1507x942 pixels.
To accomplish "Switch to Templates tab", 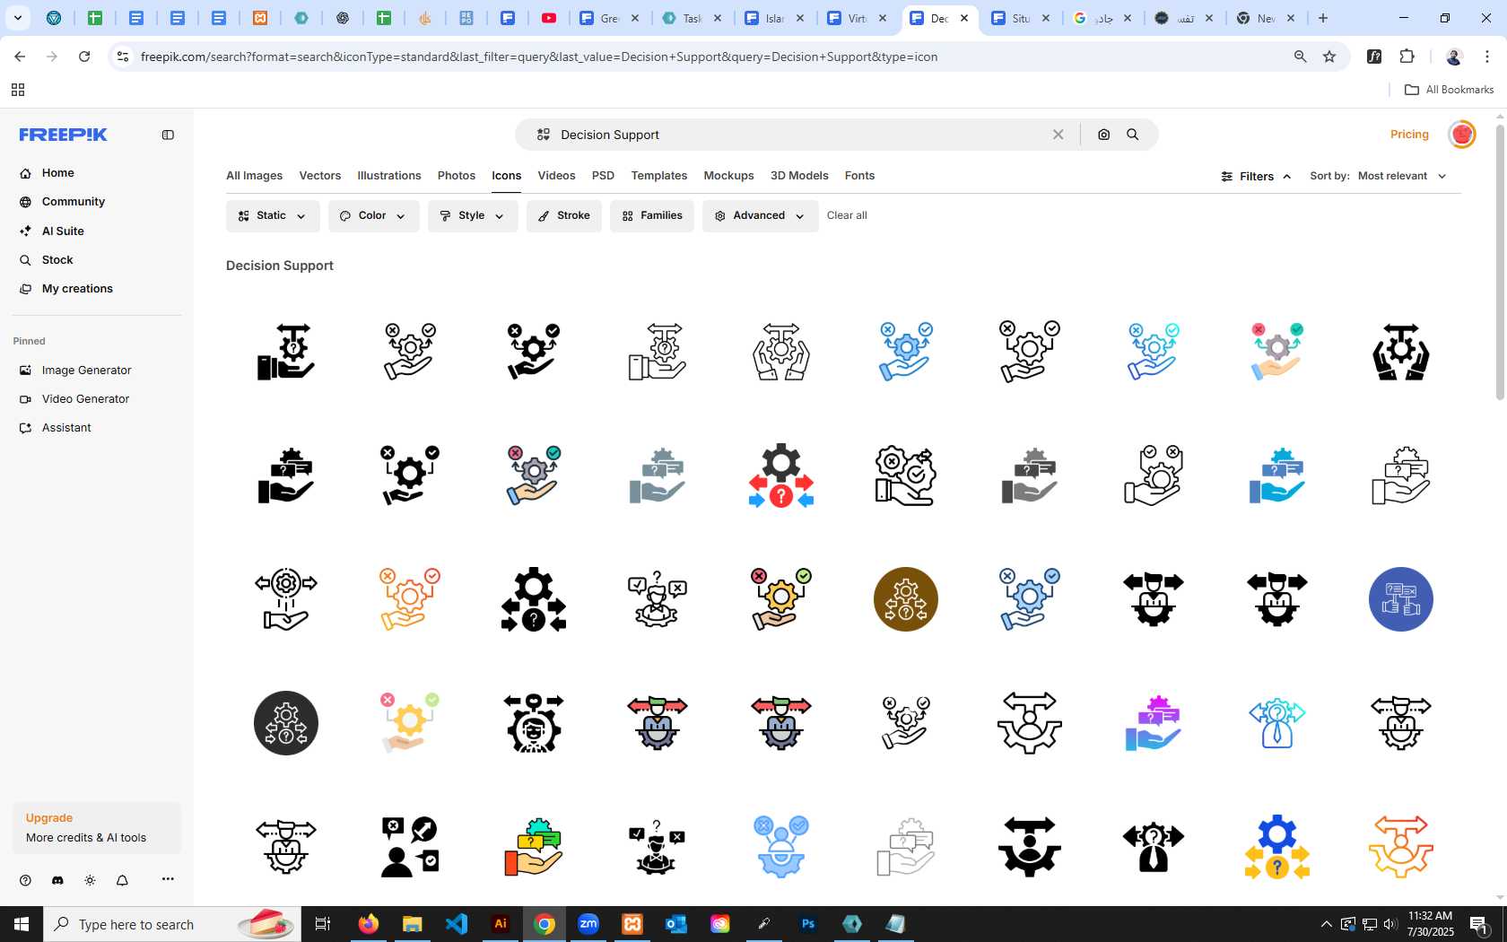I will pyautogui.click(x=658, y=176).
